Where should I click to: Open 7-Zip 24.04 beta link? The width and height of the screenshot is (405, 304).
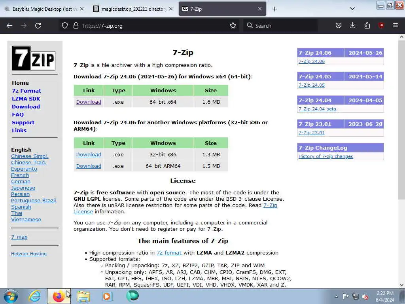[317, 109]
